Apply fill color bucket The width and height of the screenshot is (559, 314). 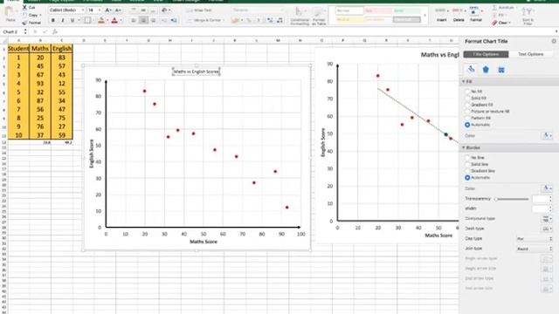click(x=101, y=21)
